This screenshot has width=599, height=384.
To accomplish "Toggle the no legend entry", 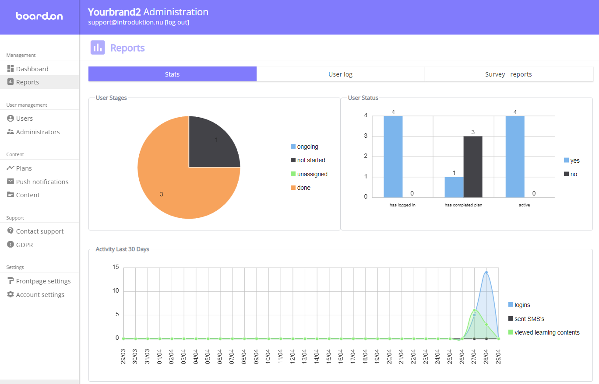I will pyautogui.click(x=571, y=174).
